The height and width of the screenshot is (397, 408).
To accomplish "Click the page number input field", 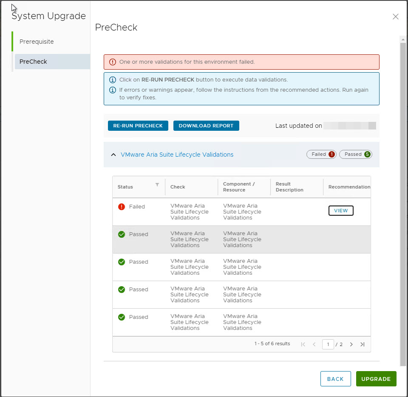I will click(328, 344).
